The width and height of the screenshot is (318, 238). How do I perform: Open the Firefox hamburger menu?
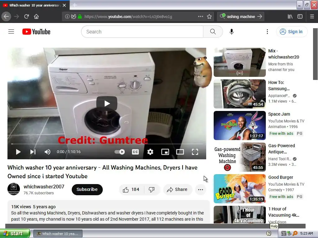pos(312,16)
